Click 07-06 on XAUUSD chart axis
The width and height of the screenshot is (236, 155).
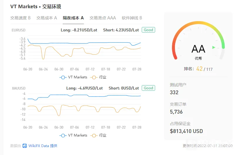click(74, 127)
